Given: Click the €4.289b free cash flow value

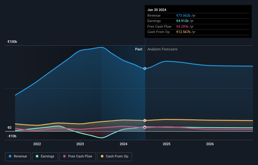Looking at the screenshot, I should click(x=182, y=26).
